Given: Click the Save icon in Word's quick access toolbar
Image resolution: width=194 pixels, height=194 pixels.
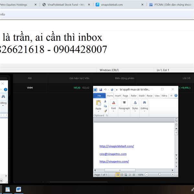Looking at the screenshot, I should tap(101, 90).
